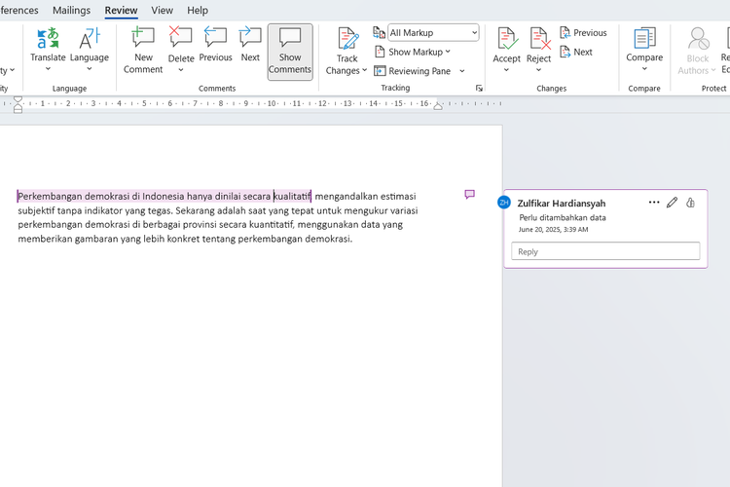The width and height of the screenshot is (730, 487).
Task: Add a New Comment
Action: 143,51
